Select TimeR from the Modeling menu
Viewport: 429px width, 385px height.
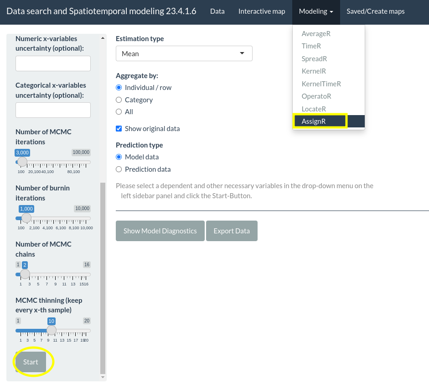pos(311,46)
